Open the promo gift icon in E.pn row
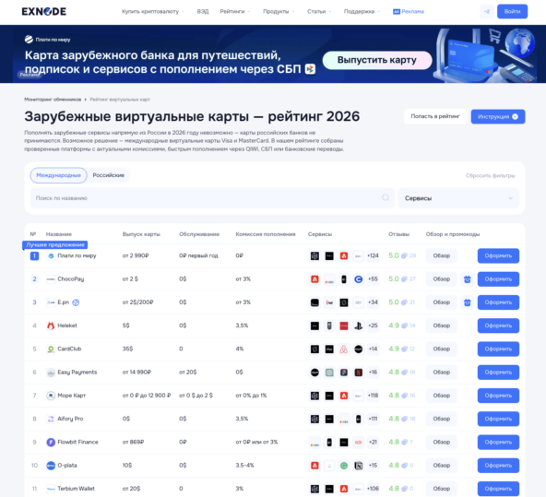 coord(467,302)
